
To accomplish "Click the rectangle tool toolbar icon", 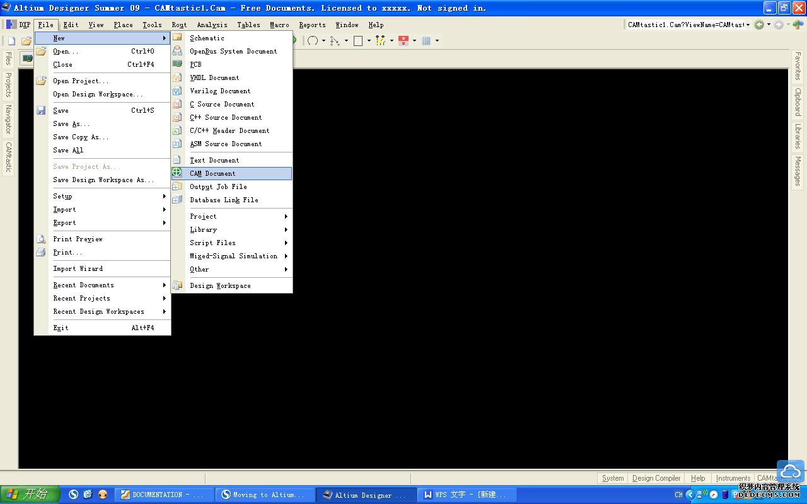I will (358, 40).
